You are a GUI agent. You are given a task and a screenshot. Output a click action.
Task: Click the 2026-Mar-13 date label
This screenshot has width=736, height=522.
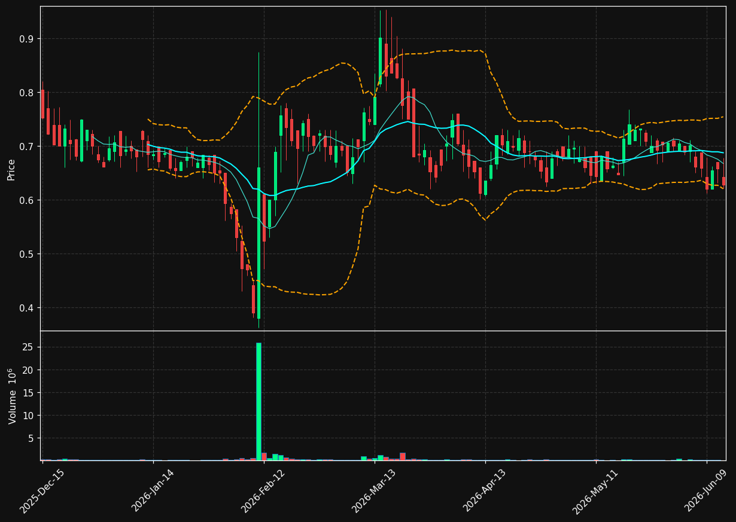click(x=374, y=491)
